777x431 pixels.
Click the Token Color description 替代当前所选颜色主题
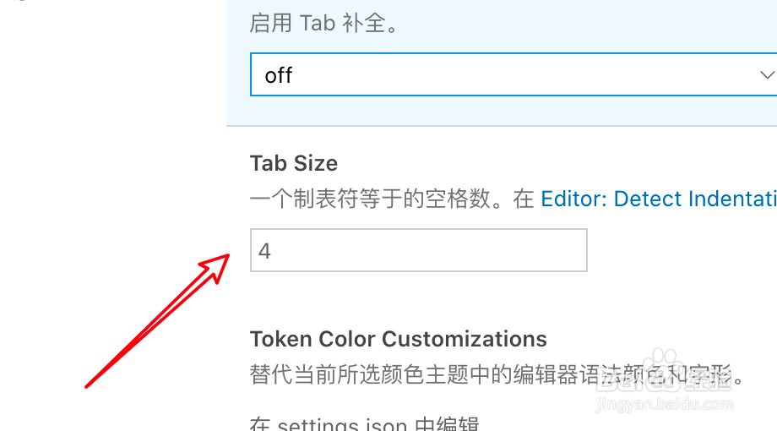497,374
